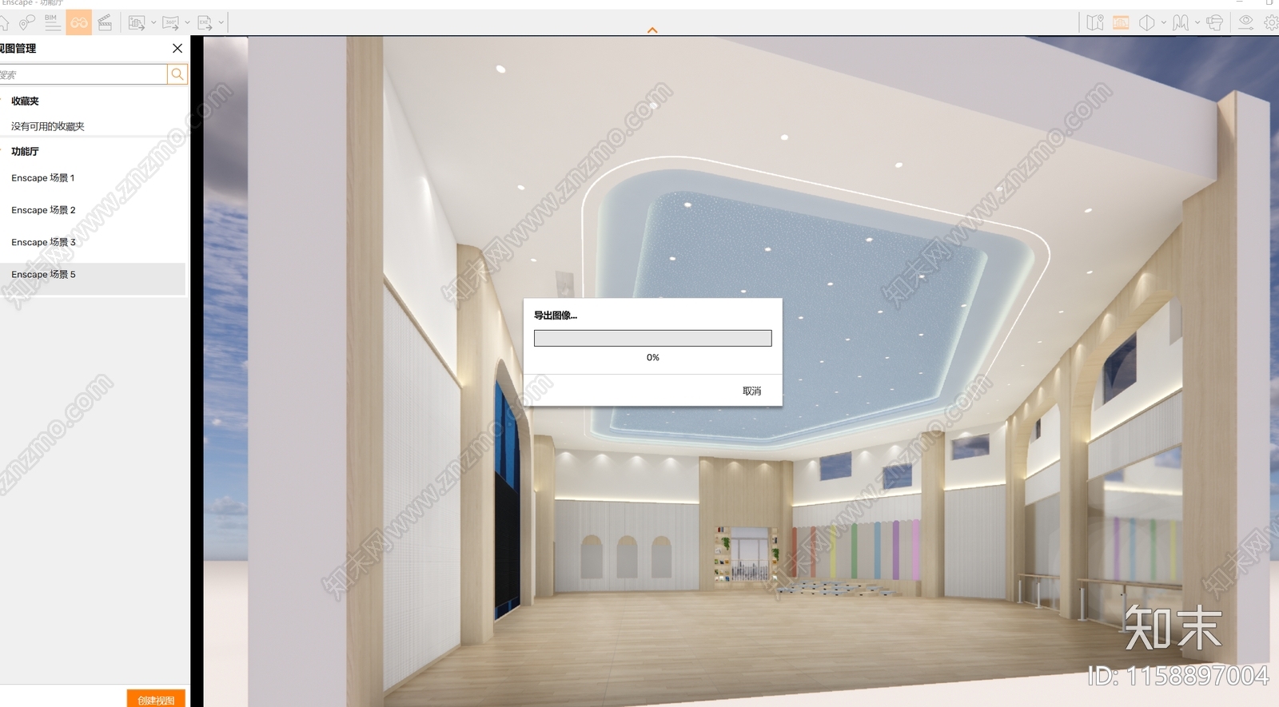Screen dimensions: 1279x707
Task: Open the visual settings eye icon
Action: coord(1245,22)
